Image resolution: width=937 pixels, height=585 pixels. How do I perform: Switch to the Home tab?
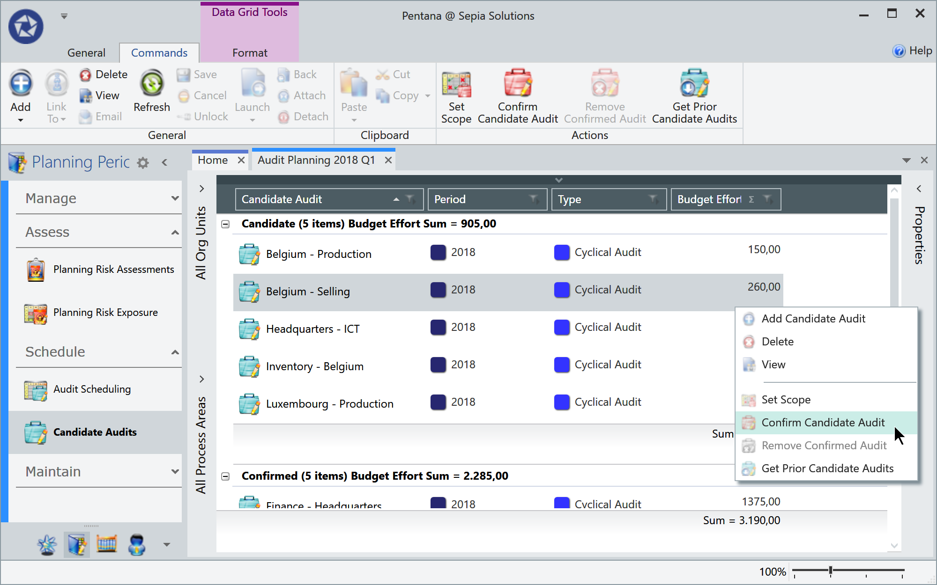click(x=213, y=160)
